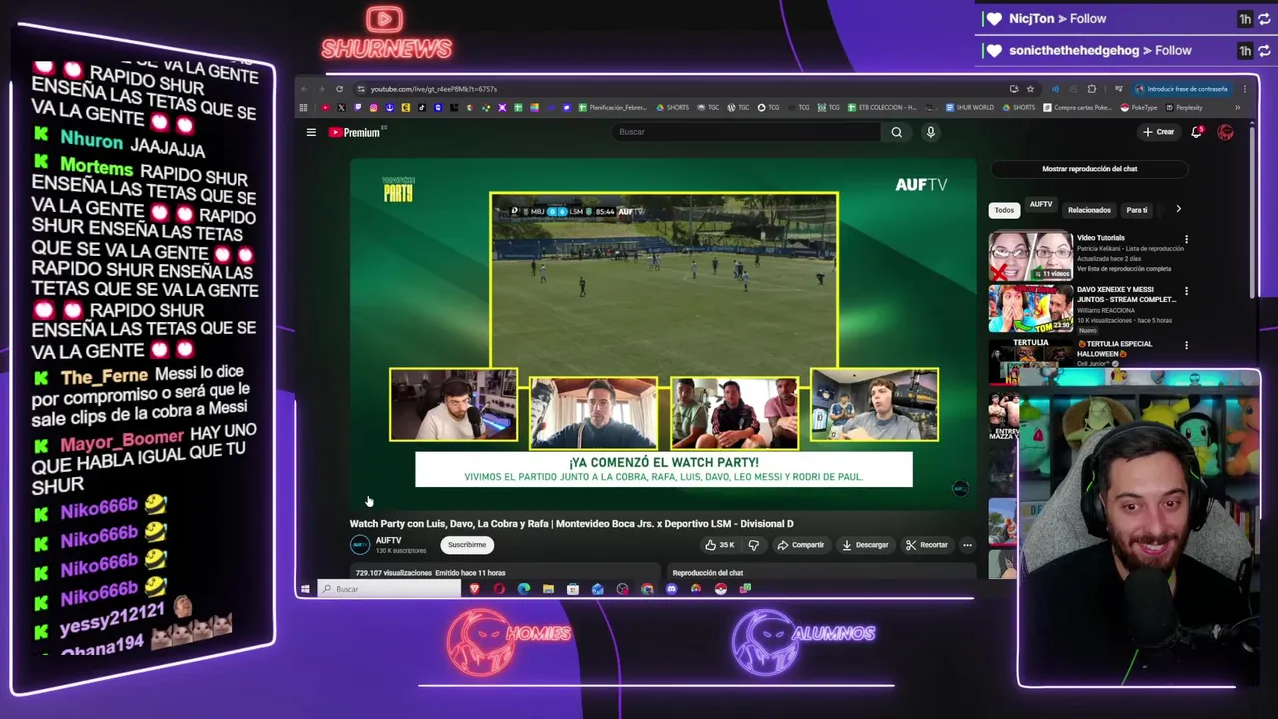Click the Pokeball app on the taskbar

721,589
